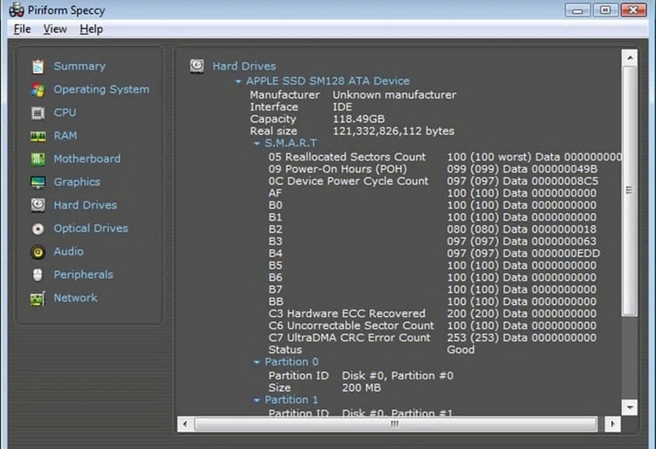
Task: Select the Hard Drives sidebar icon
Action: [38, 205]
